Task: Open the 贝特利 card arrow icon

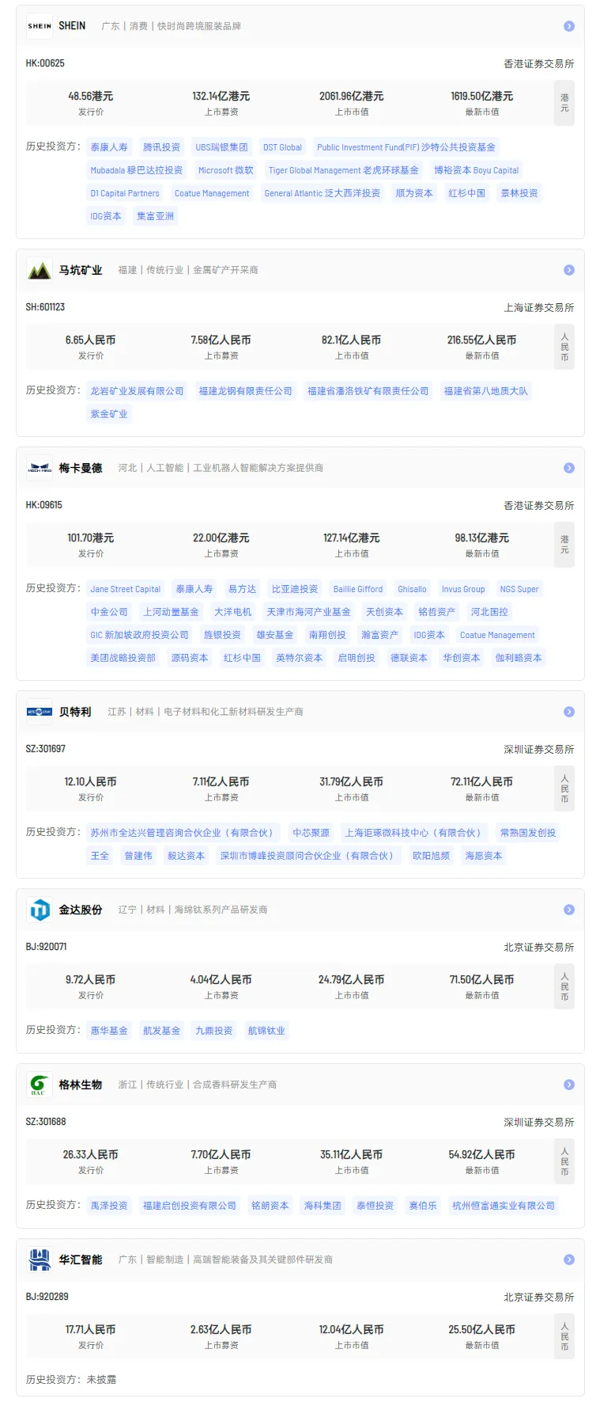Action: (x=568, y=712)
